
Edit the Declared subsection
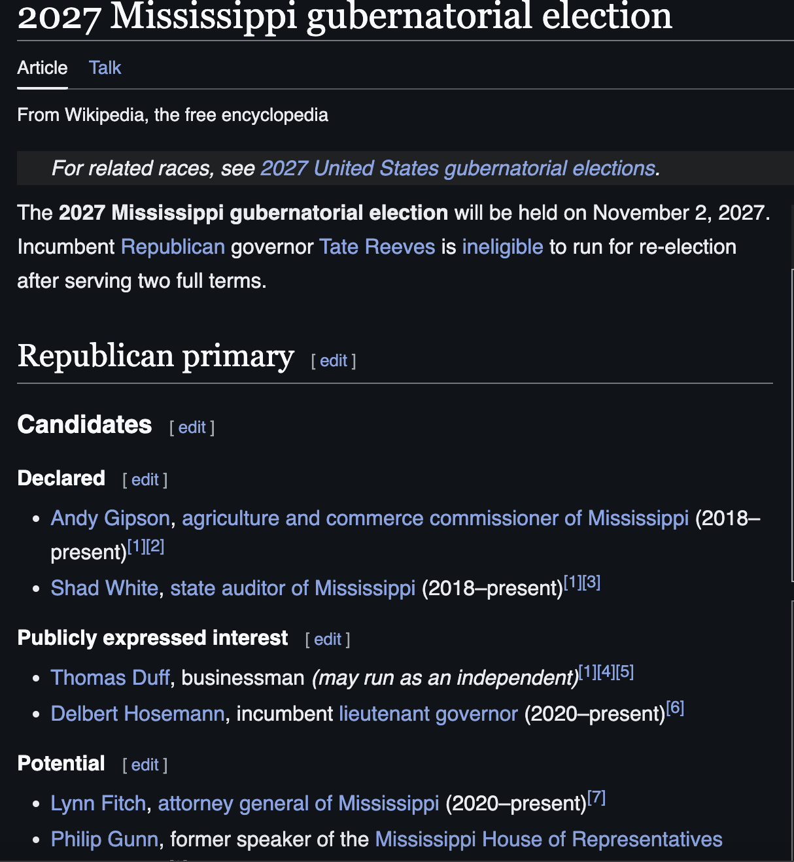pos(145,479)
